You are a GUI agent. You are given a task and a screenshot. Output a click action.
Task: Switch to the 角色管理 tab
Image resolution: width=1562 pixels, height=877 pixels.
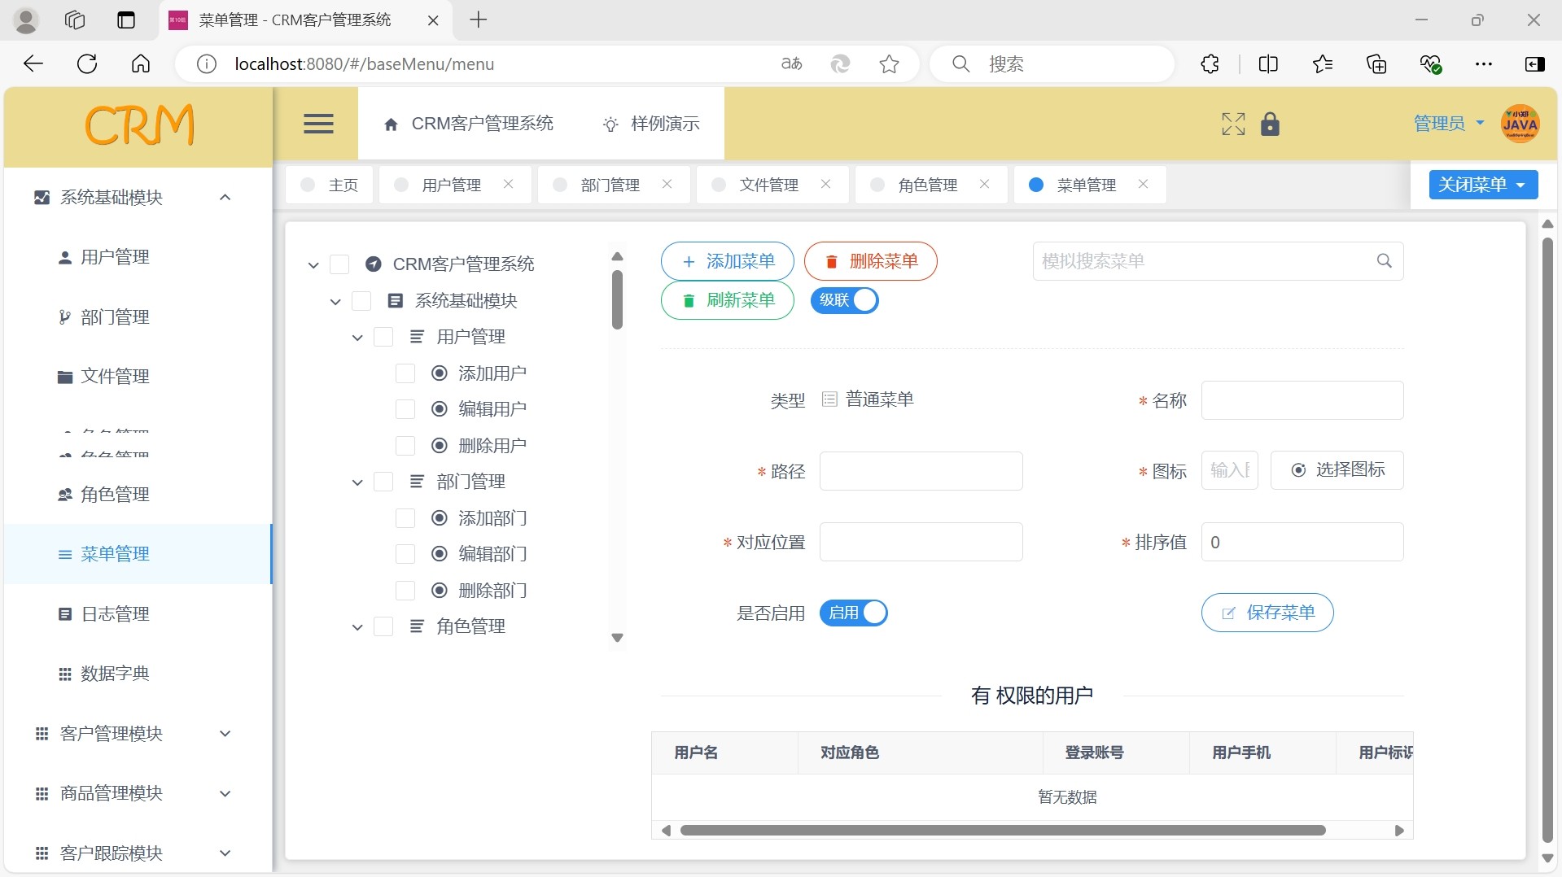(x=927, y=185)
